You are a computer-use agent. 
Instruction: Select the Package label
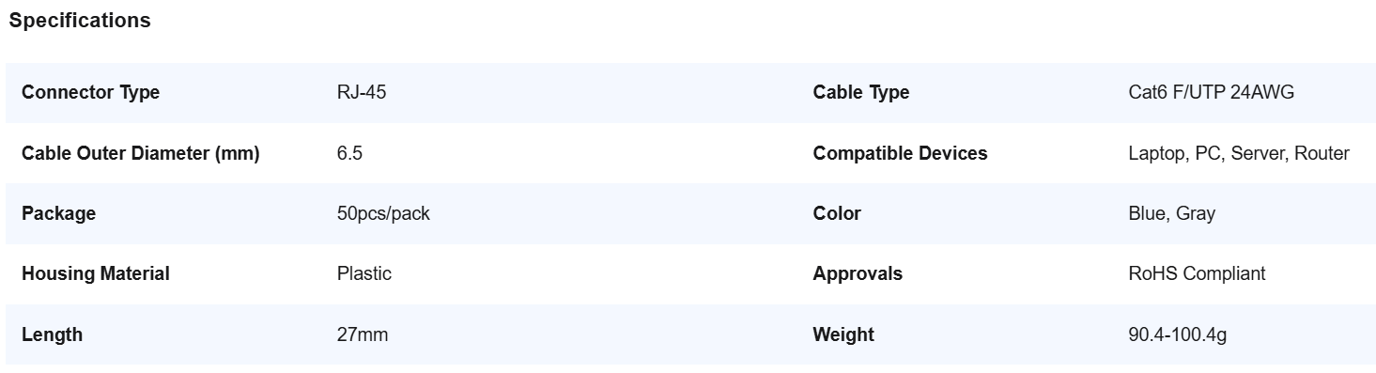(x=59, y=213)
